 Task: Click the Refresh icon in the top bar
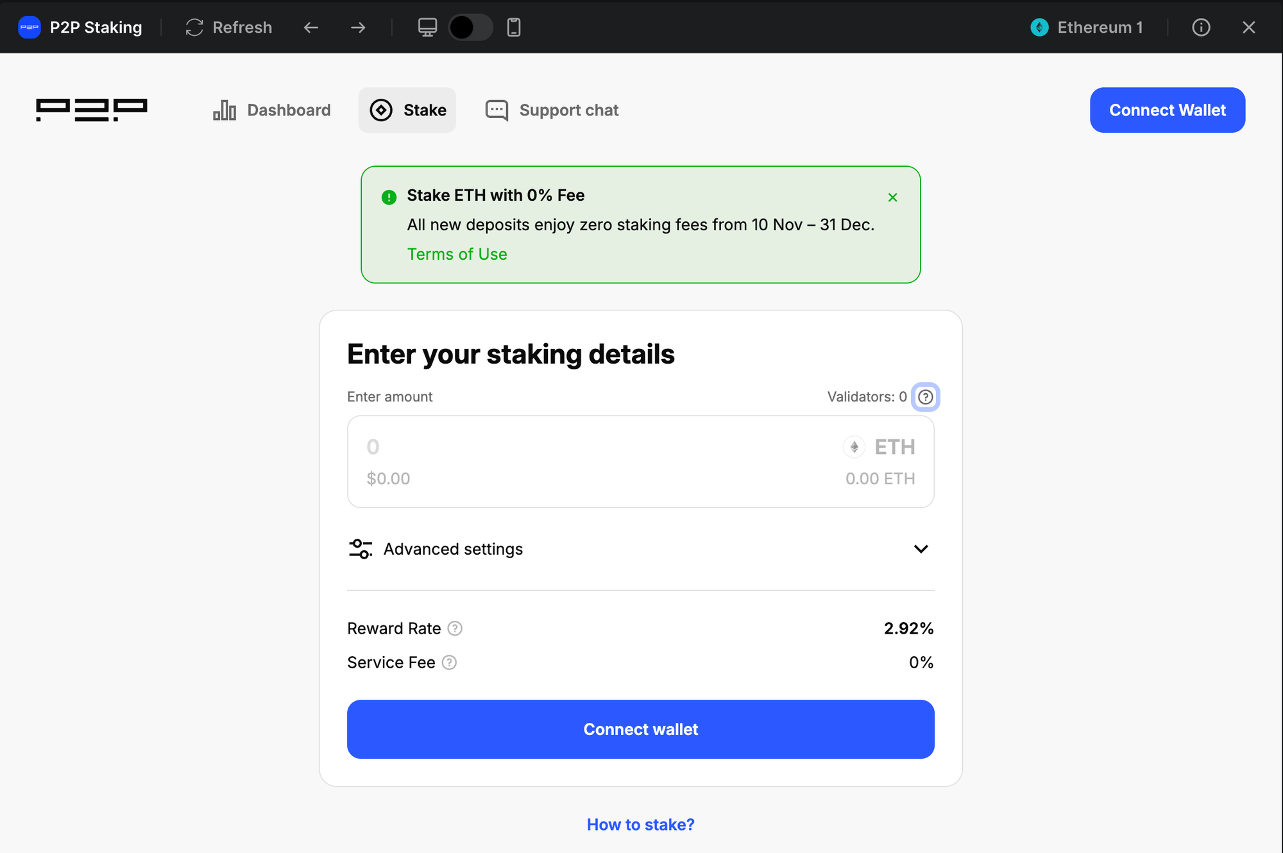[194, 28]
